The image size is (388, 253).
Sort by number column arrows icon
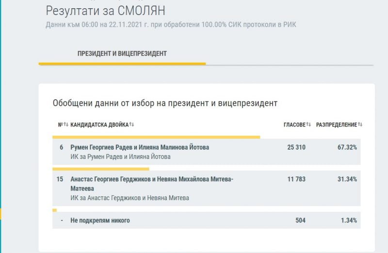(x=66, y=125)
